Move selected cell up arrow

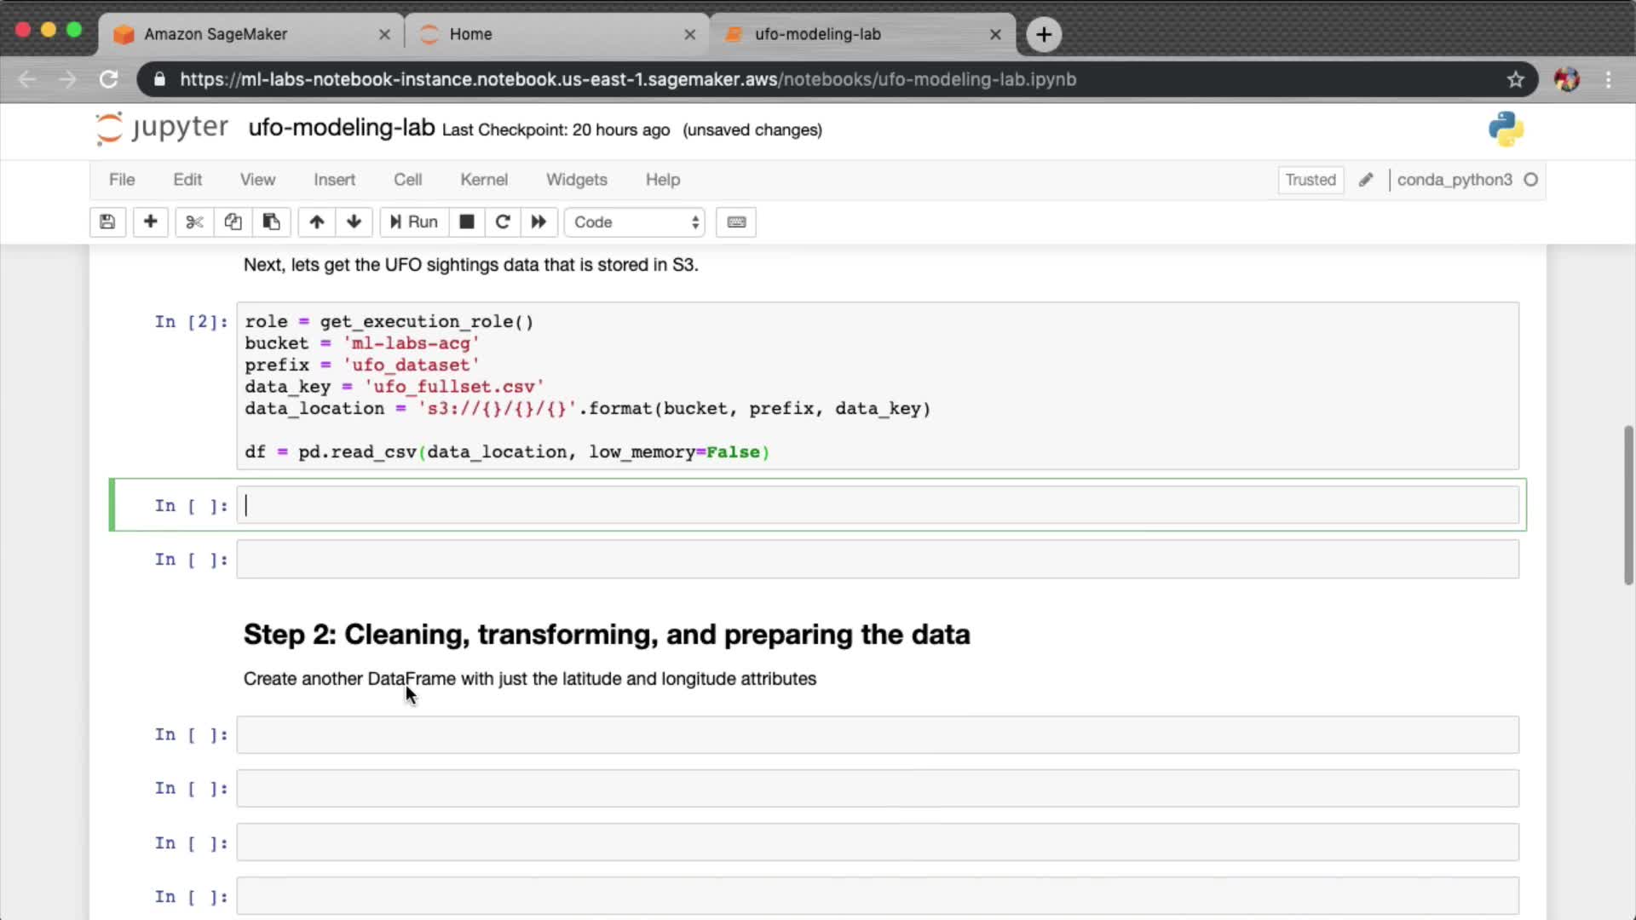tap(316, 222)
